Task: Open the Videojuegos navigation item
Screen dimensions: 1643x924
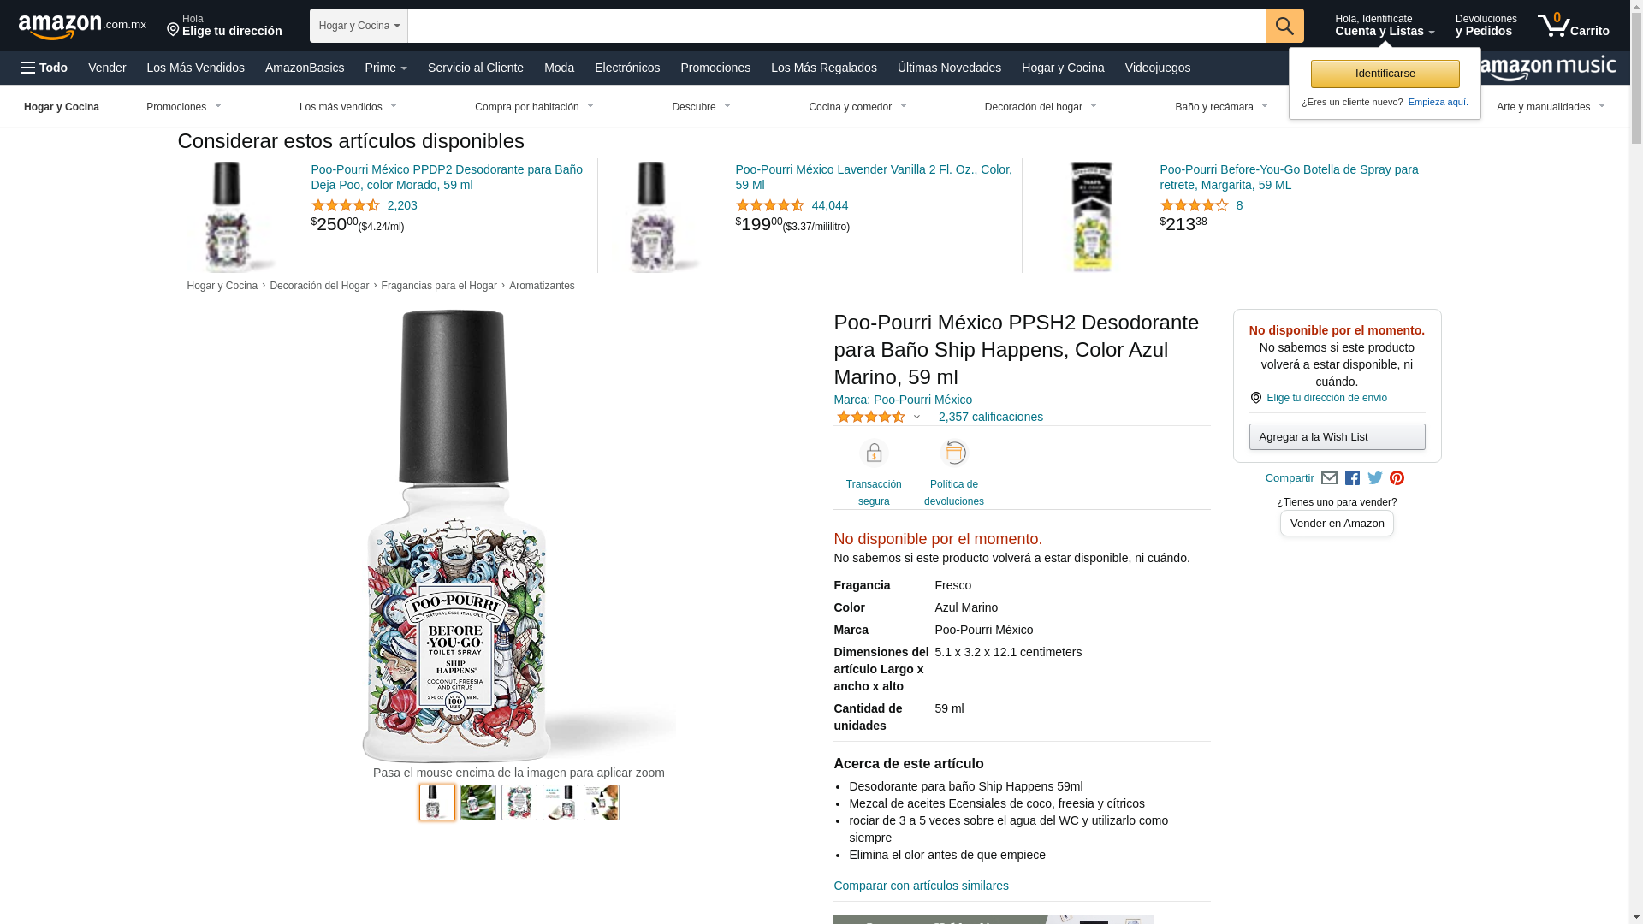Action: pos(1157,68)
